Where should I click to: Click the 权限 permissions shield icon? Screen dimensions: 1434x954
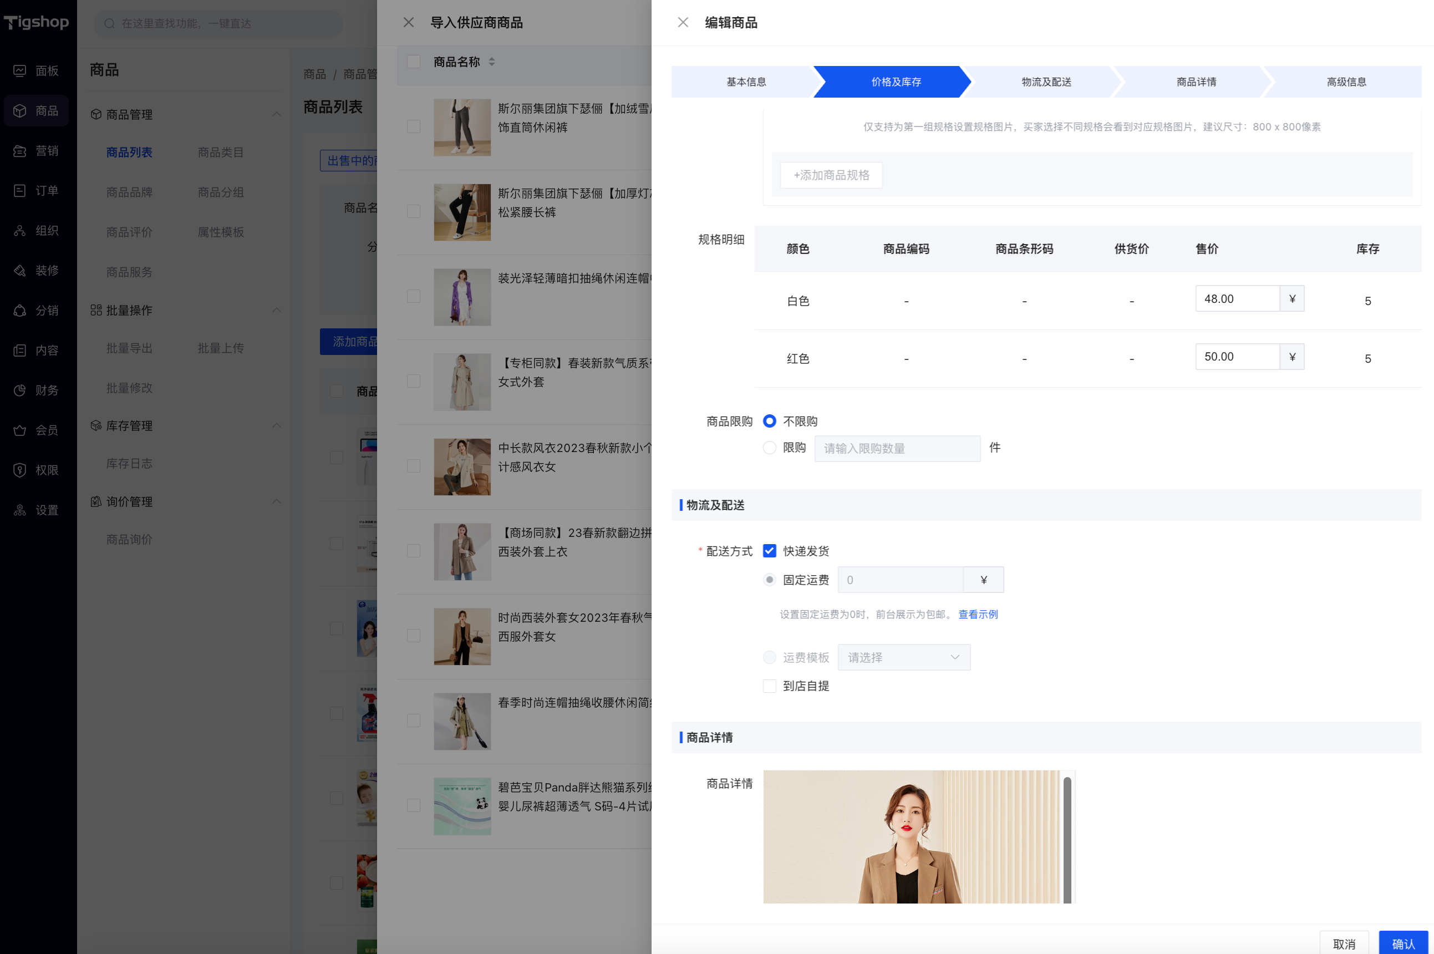tap(19, 470)
